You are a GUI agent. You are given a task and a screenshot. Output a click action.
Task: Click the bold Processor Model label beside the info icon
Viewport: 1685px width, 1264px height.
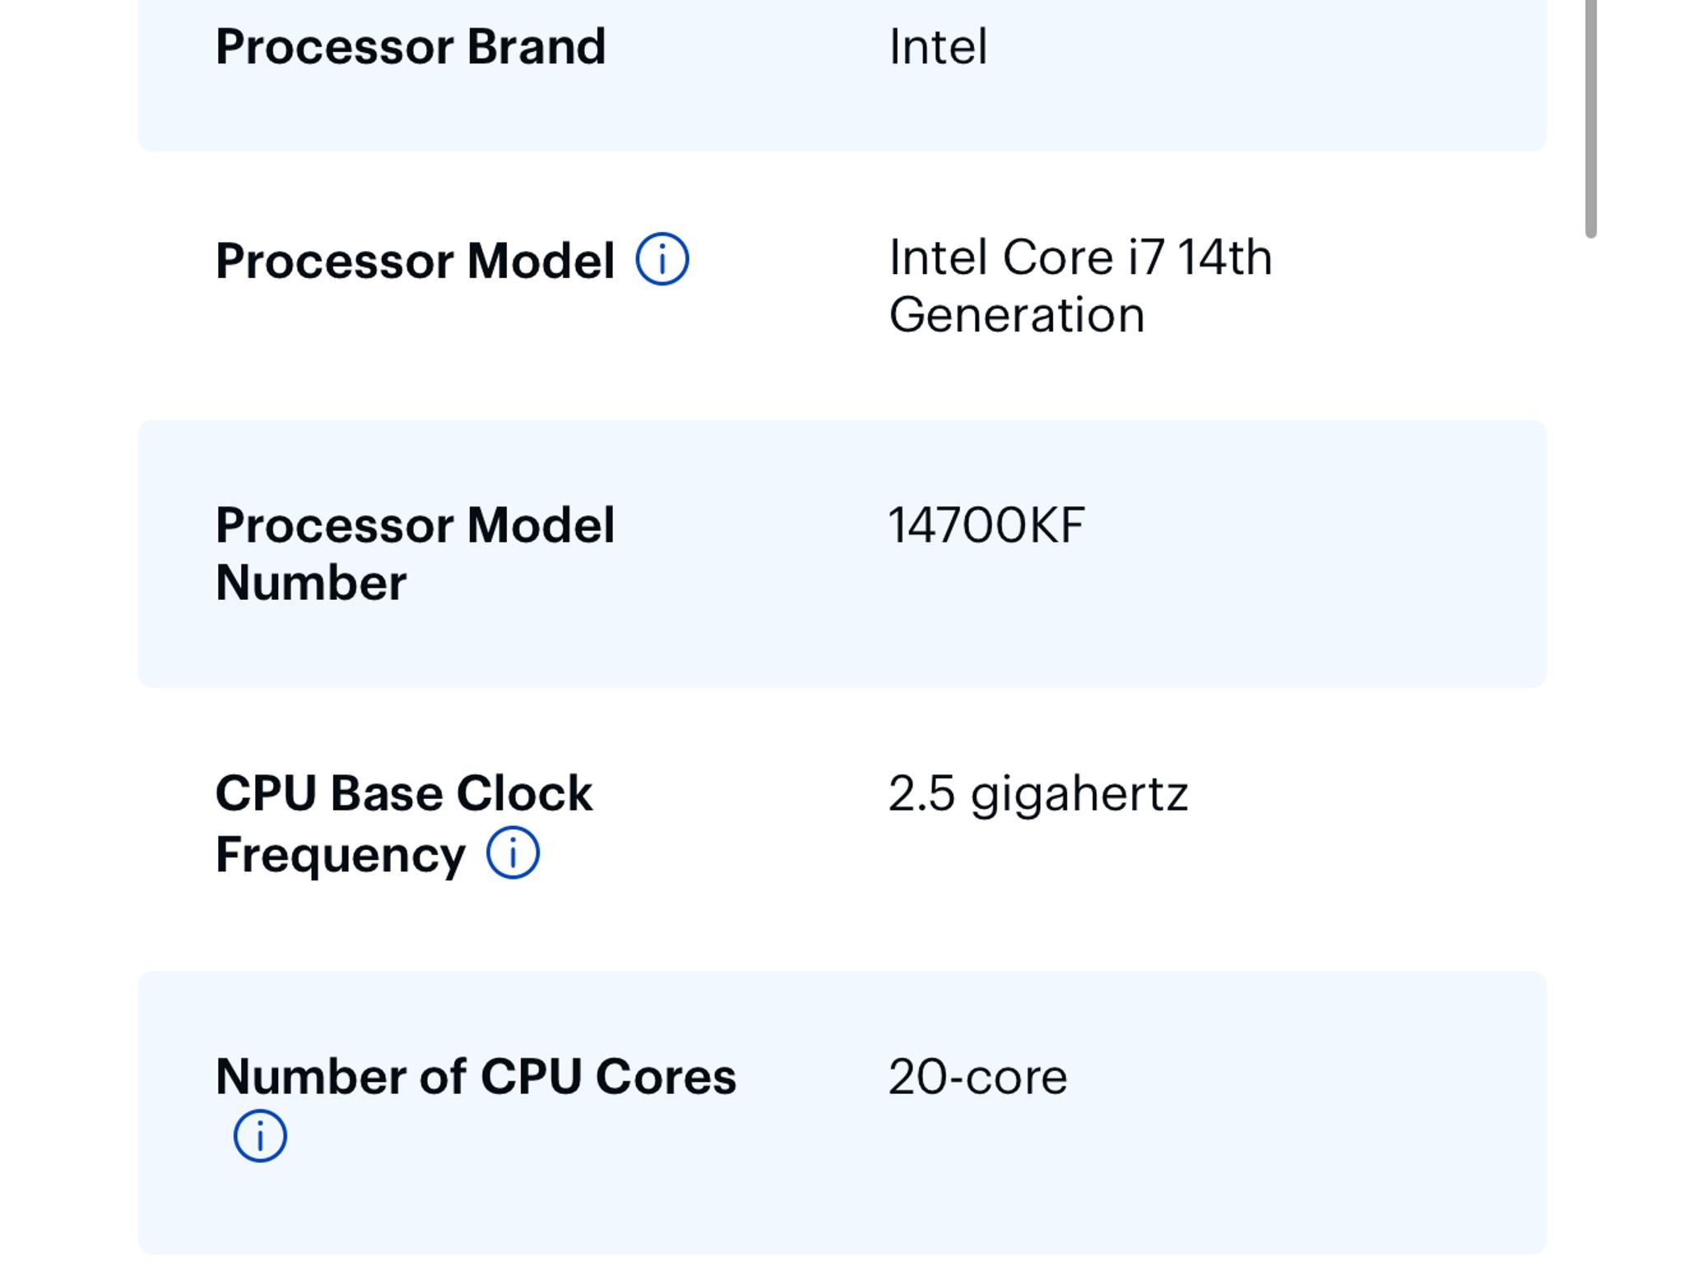coord(415,261)
